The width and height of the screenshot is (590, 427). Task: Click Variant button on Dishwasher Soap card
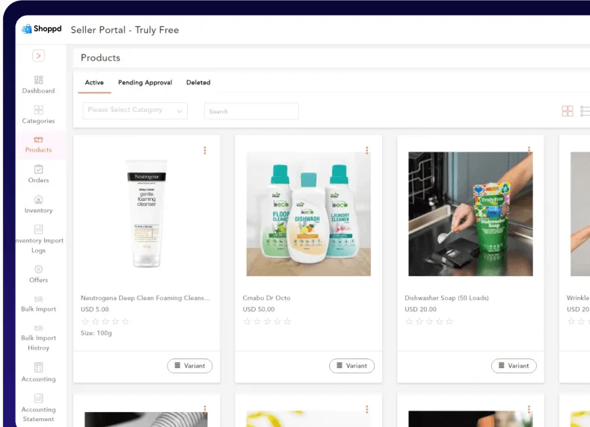[514, 366]
